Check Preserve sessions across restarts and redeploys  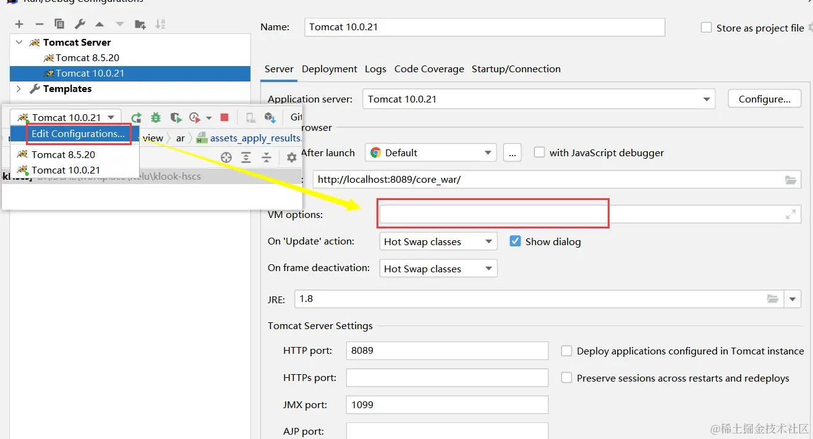tap(566, 378)
